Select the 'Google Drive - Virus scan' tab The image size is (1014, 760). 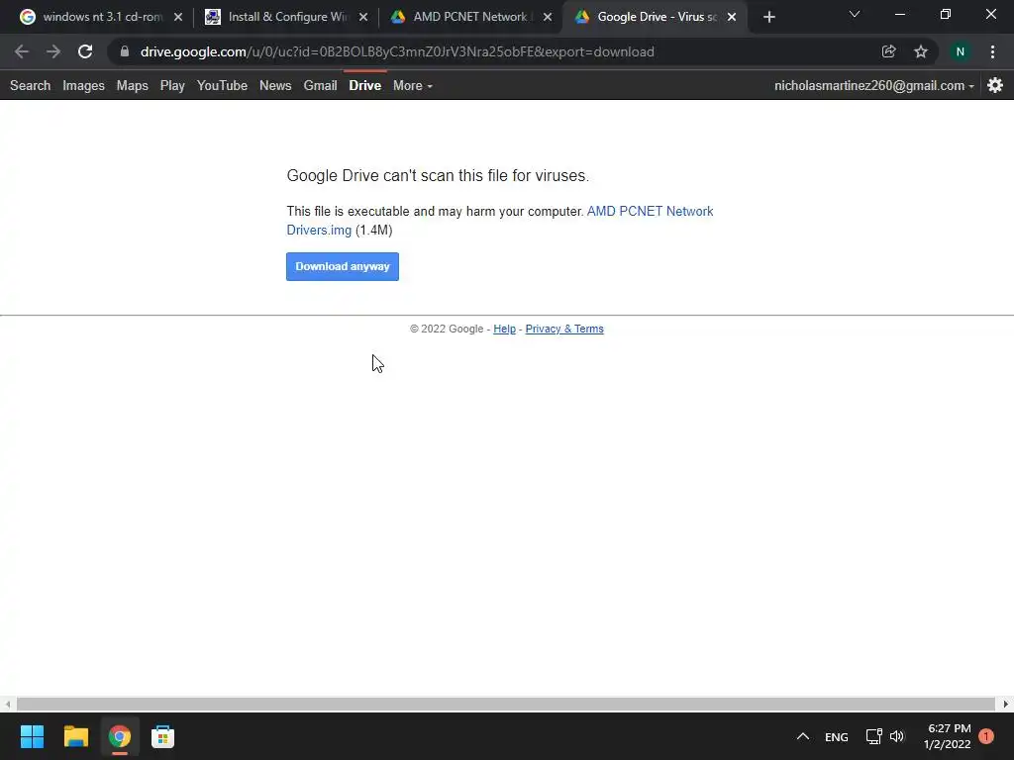tap(656, 18)
